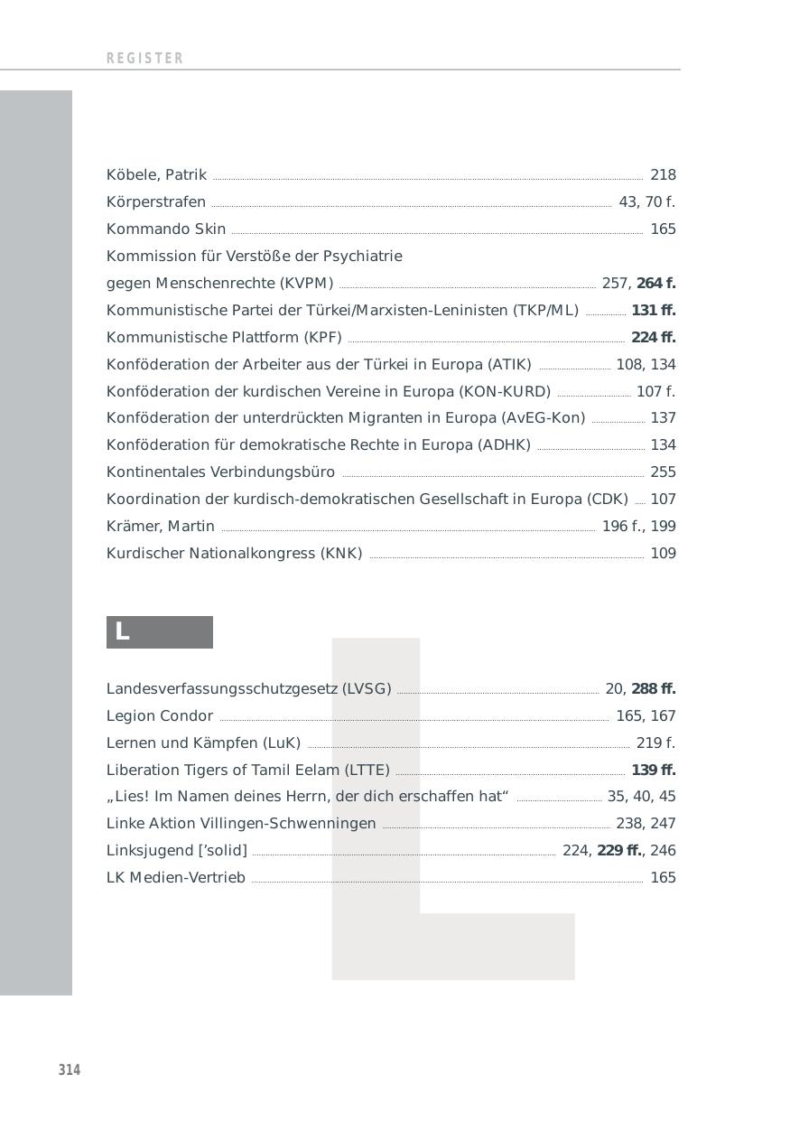Click the bold 229 ff. reference for Linksjugend
Screen dimensions: 790x1121
[x=619, y=851]
